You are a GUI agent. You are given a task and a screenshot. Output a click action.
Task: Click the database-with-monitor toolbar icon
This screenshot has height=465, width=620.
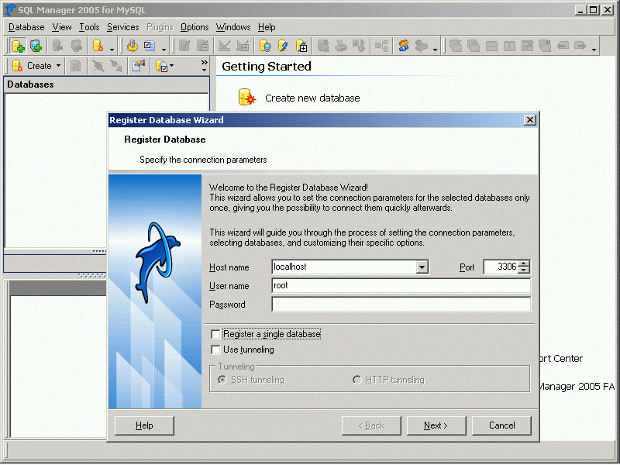[x=264, y=46]
